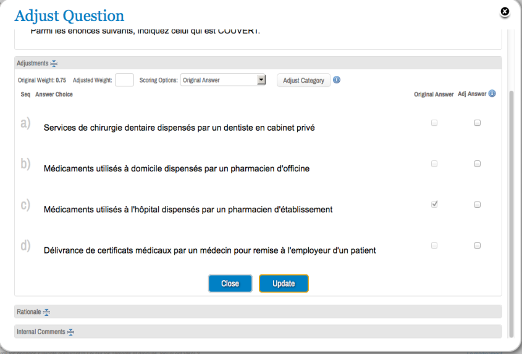Check Adj Answer box for choice a
This screenshot has width=522, height=354.
pyautogui.click(x=477, y=123)
